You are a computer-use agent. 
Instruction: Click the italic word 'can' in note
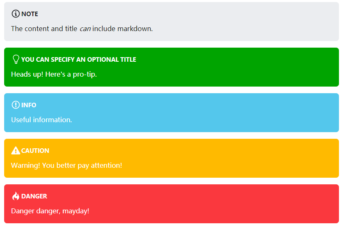click(85, 29)
